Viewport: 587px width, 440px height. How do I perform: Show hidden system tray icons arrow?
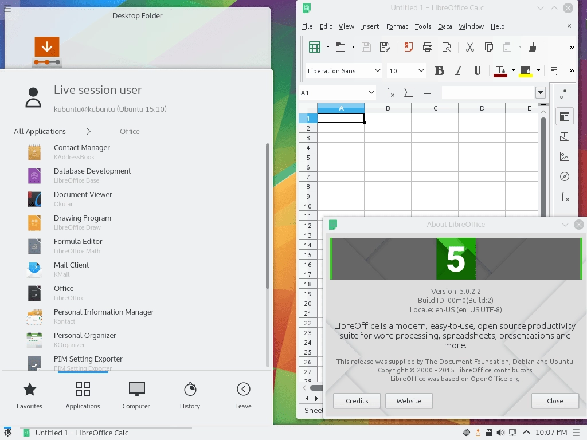point(526,433)
